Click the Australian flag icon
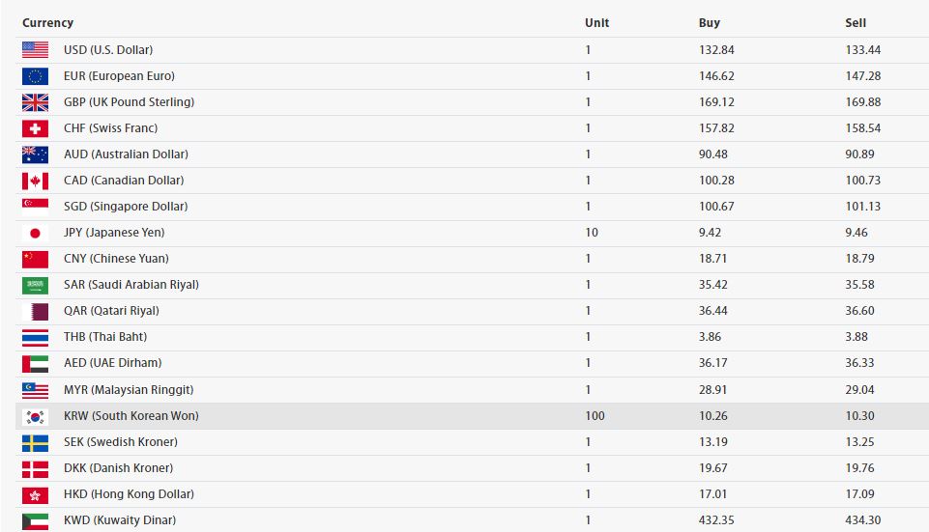This screenshot has height=532, width=929. tap(35, 154)
